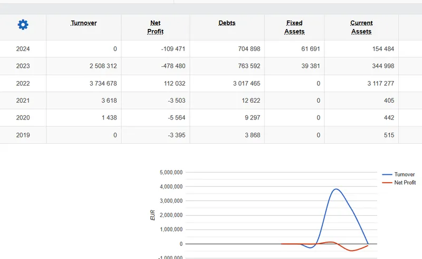The width and height of the screenshot is (422, 259).
Task: Click the Current Assets column header
Action: pyautogui.click(x=361, y=27)
